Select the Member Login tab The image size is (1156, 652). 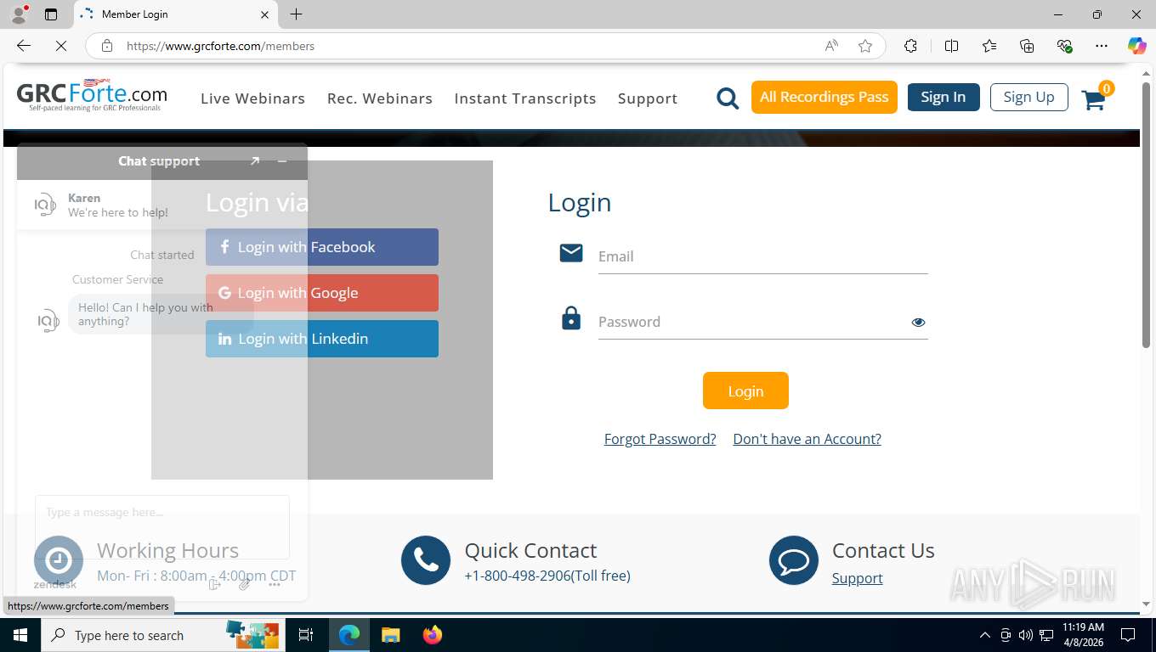176,14
